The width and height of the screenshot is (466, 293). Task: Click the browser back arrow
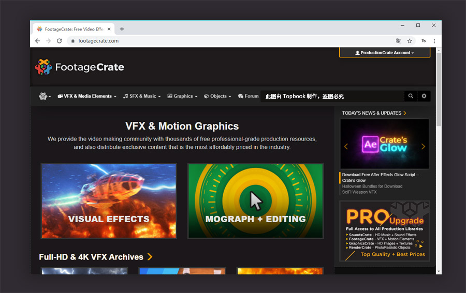[x=37, y=41]
